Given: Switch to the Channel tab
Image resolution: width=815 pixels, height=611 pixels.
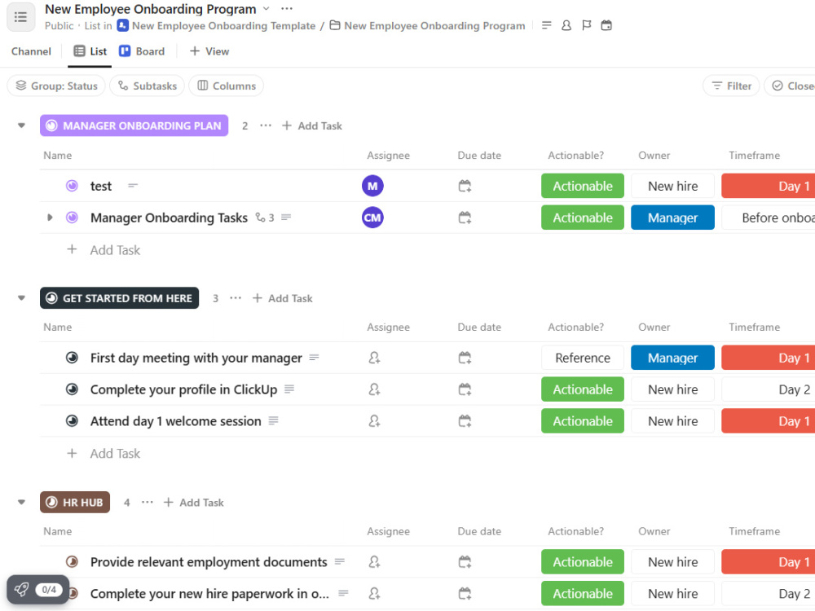Looking at the screenshot, I should point(31,51).
